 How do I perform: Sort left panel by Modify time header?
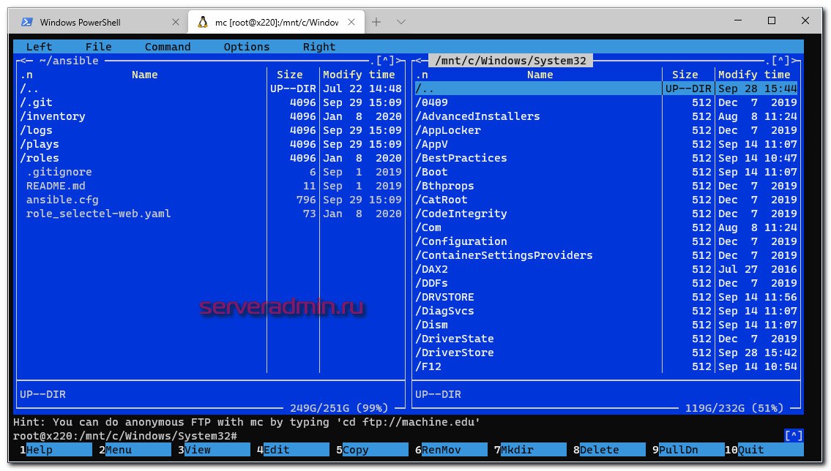pos(359,75)
